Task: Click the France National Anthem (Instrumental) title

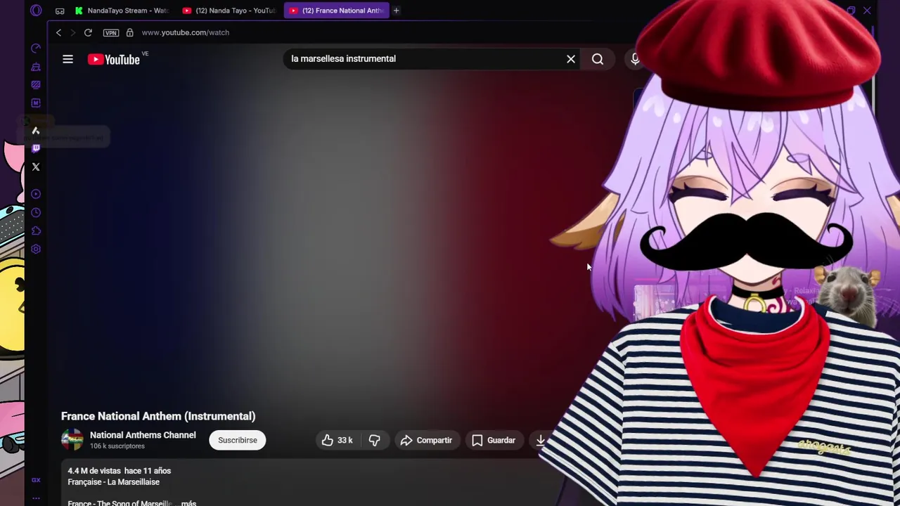Action: click(158, 416)
